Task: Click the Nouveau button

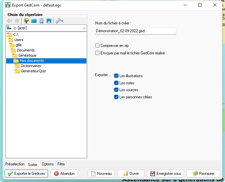Action: (101, 174)
